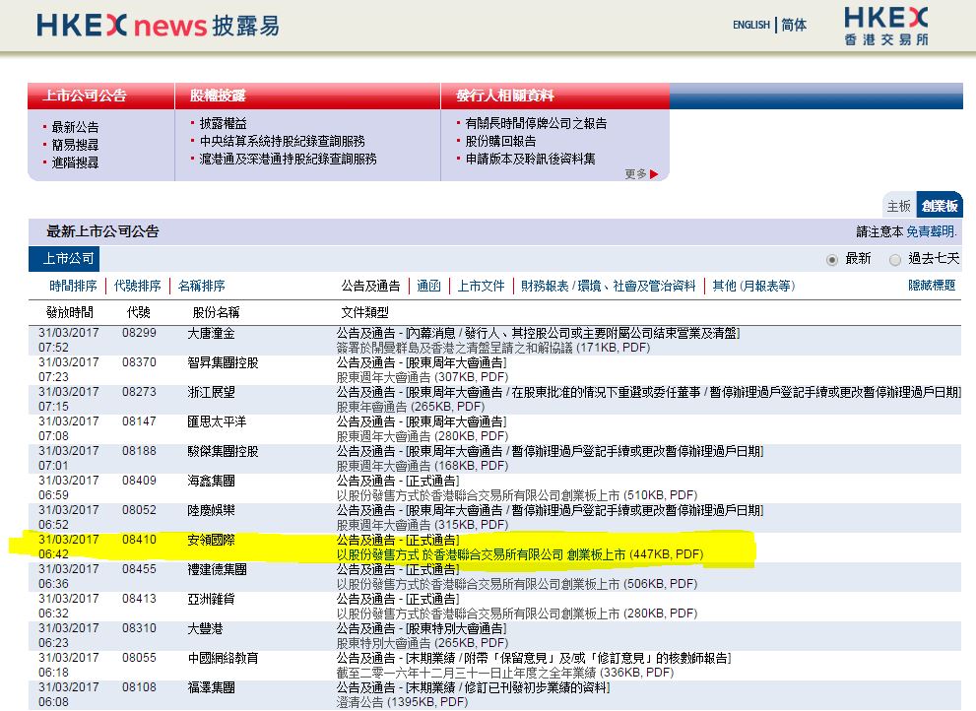
Task: Open 披露權益 link
Action: 223,123
